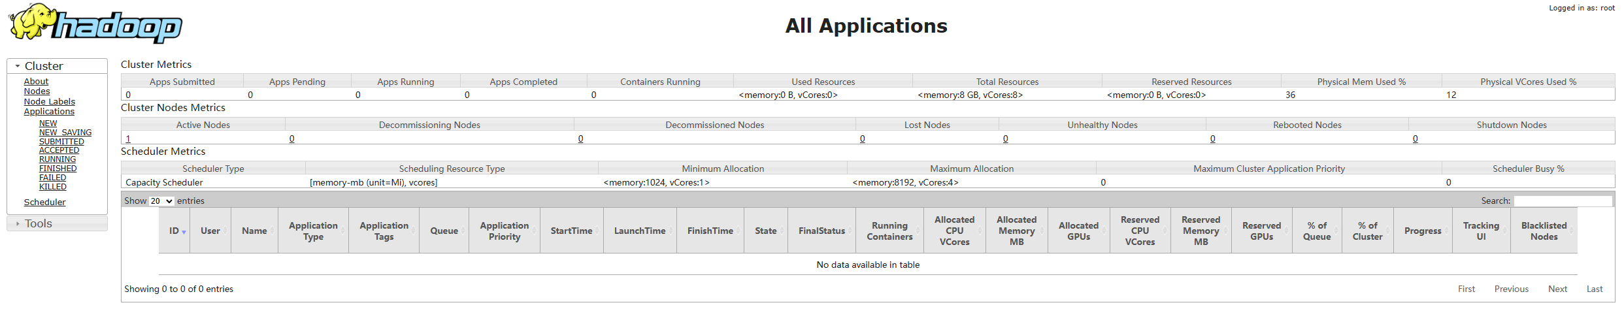Sort by FinalStatus column header
The height and width of the screenshot is (309, 1624).
click(x=821, y=231)
